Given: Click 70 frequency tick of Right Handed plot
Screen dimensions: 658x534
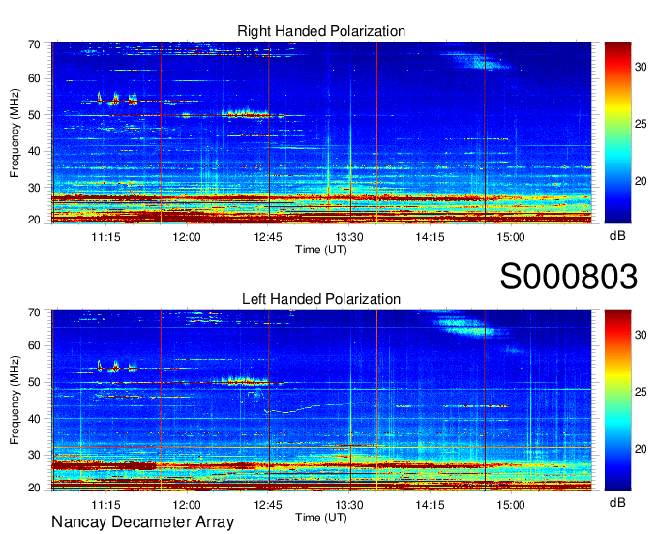Looking at the screenshot, I should click(x=34, y=44).
